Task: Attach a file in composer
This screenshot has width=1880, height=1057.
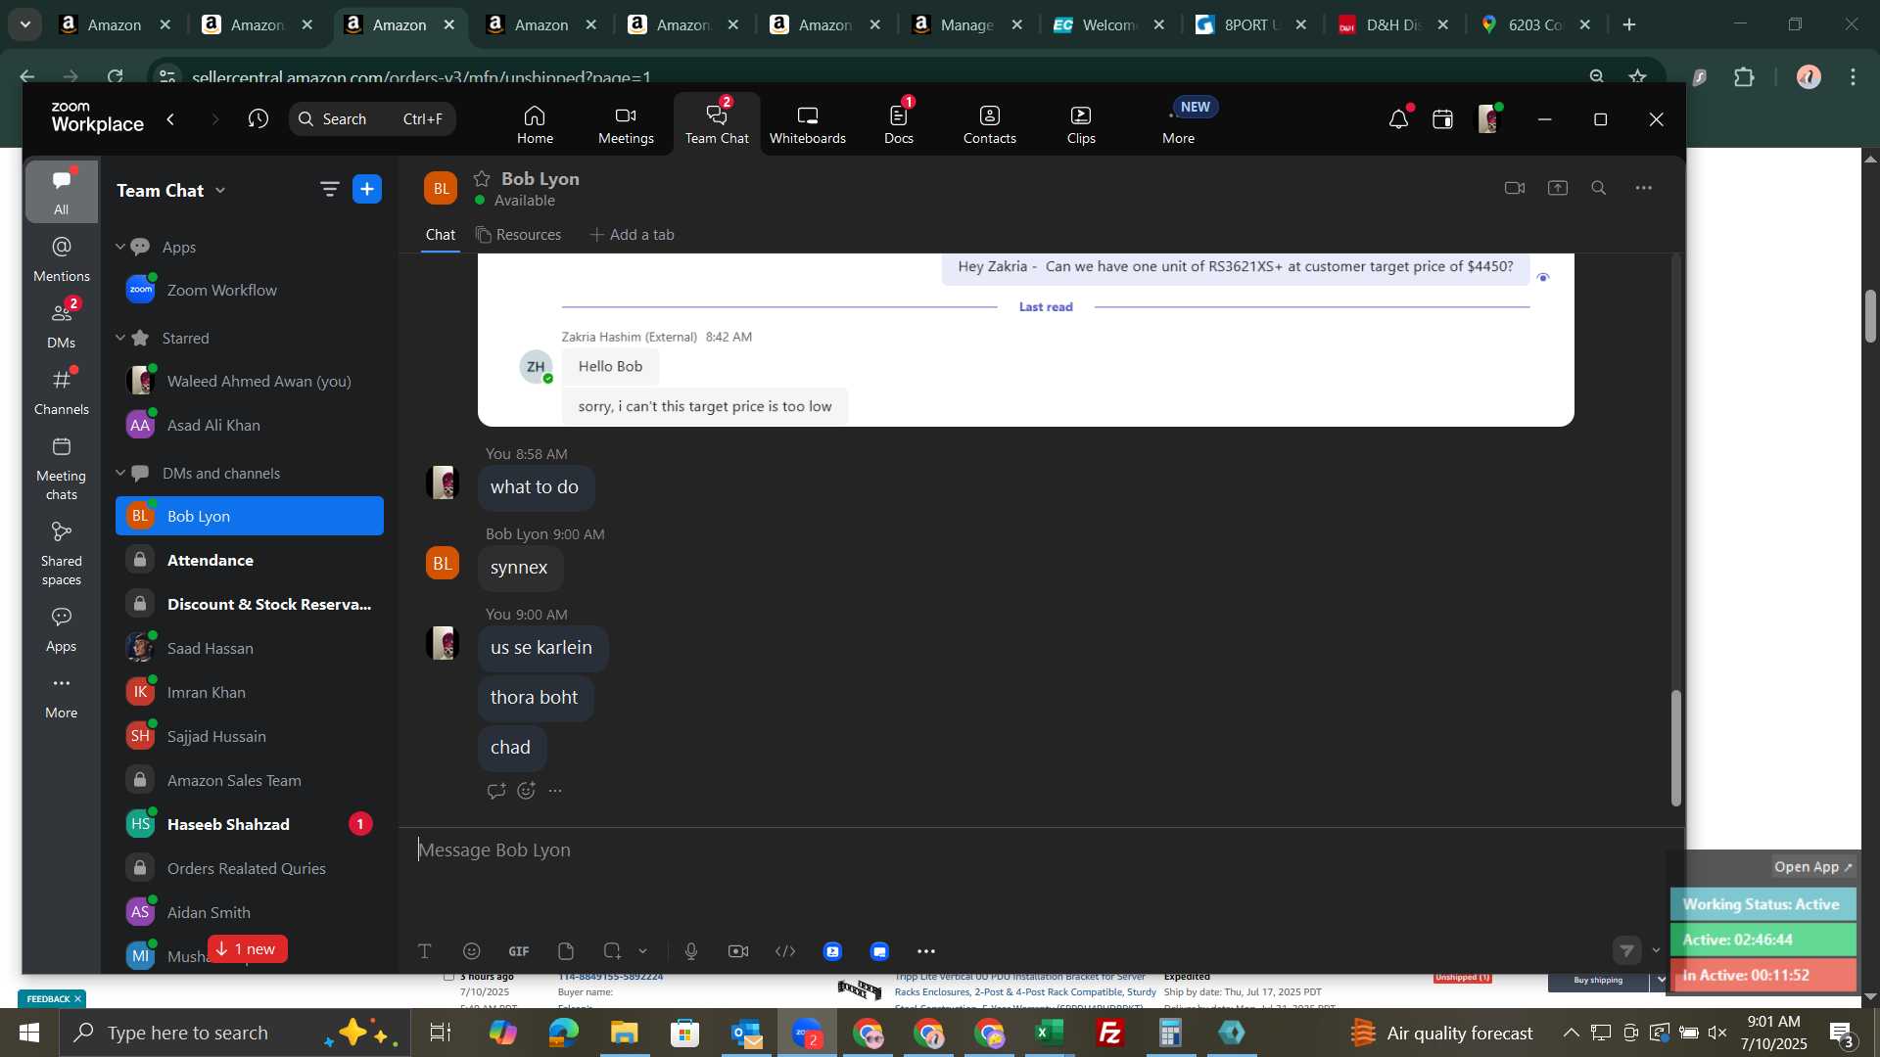Action: [x=566, y=951]
